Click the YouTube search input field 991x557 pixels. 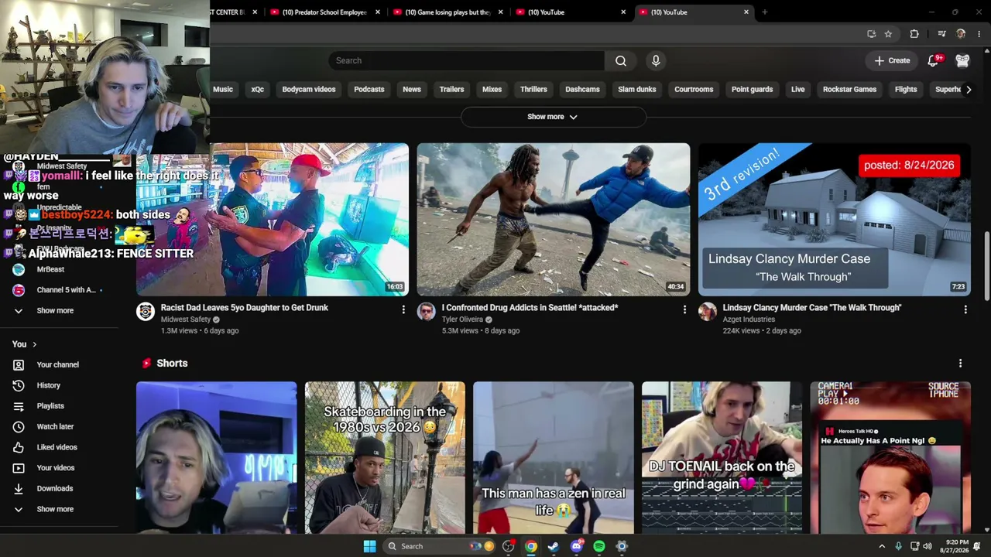tap(466, 60)
